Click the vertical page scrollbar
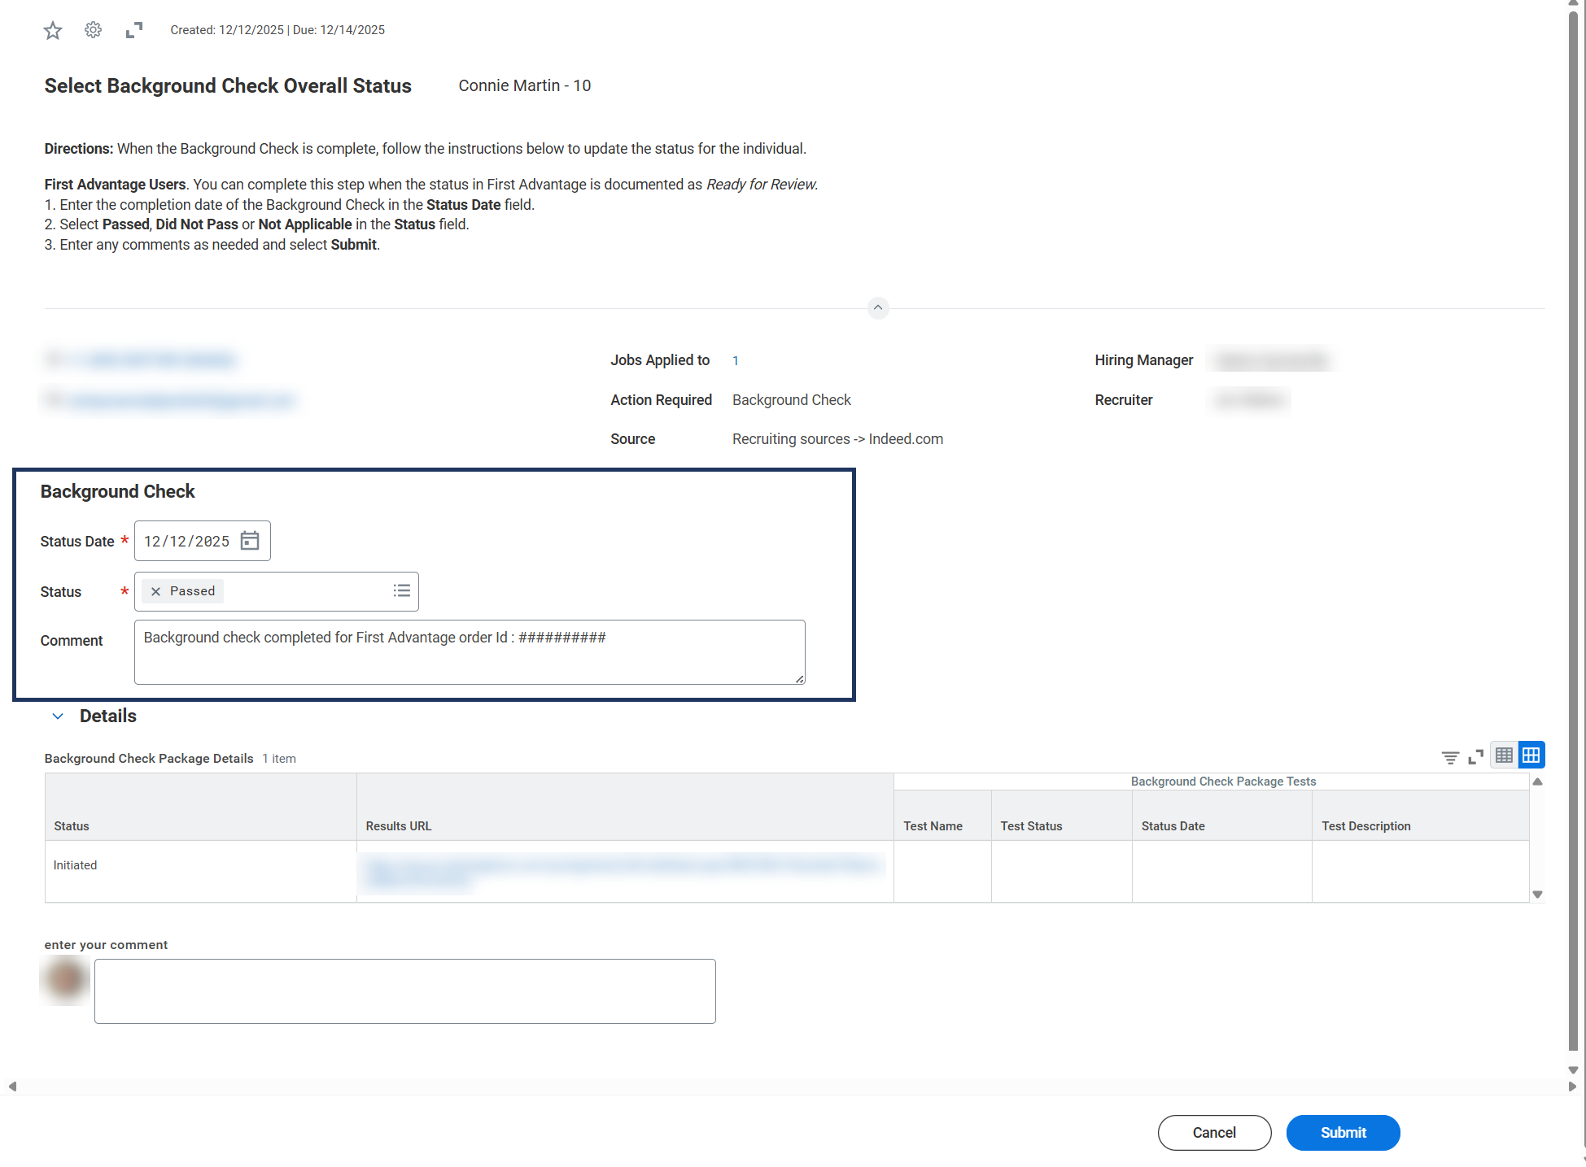The width and height of the screenshot is (1586, 1167). (1573, 529)
